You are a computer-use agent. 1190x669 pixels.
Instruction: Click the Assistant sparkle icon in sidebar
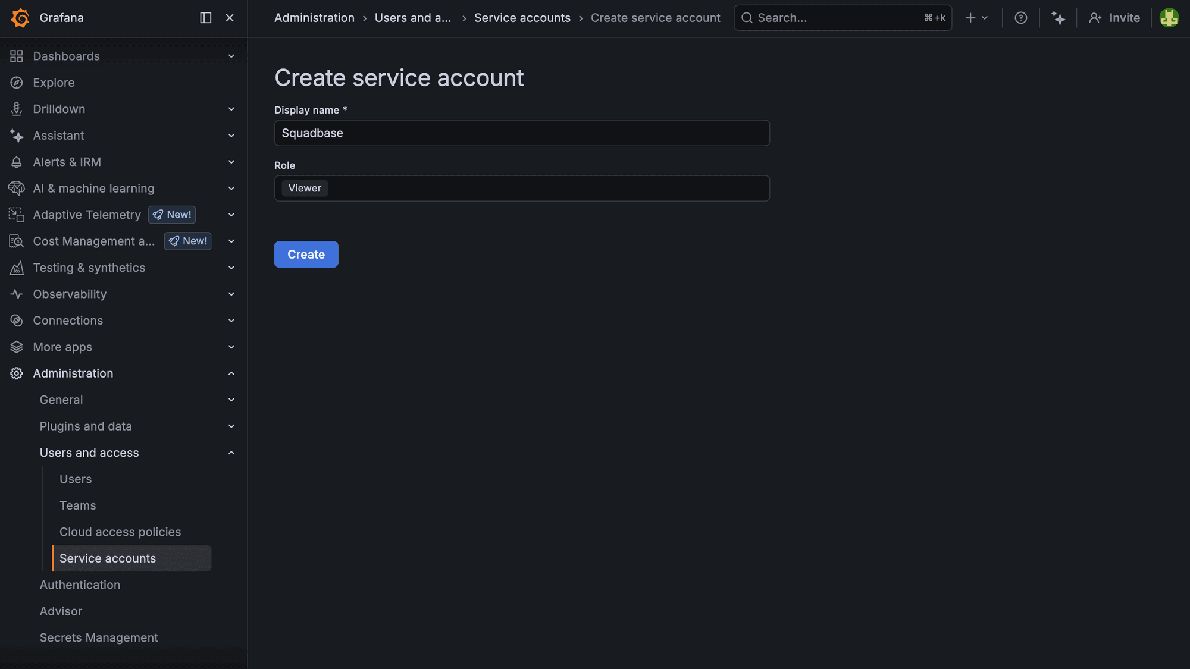[x=17, y=136]
